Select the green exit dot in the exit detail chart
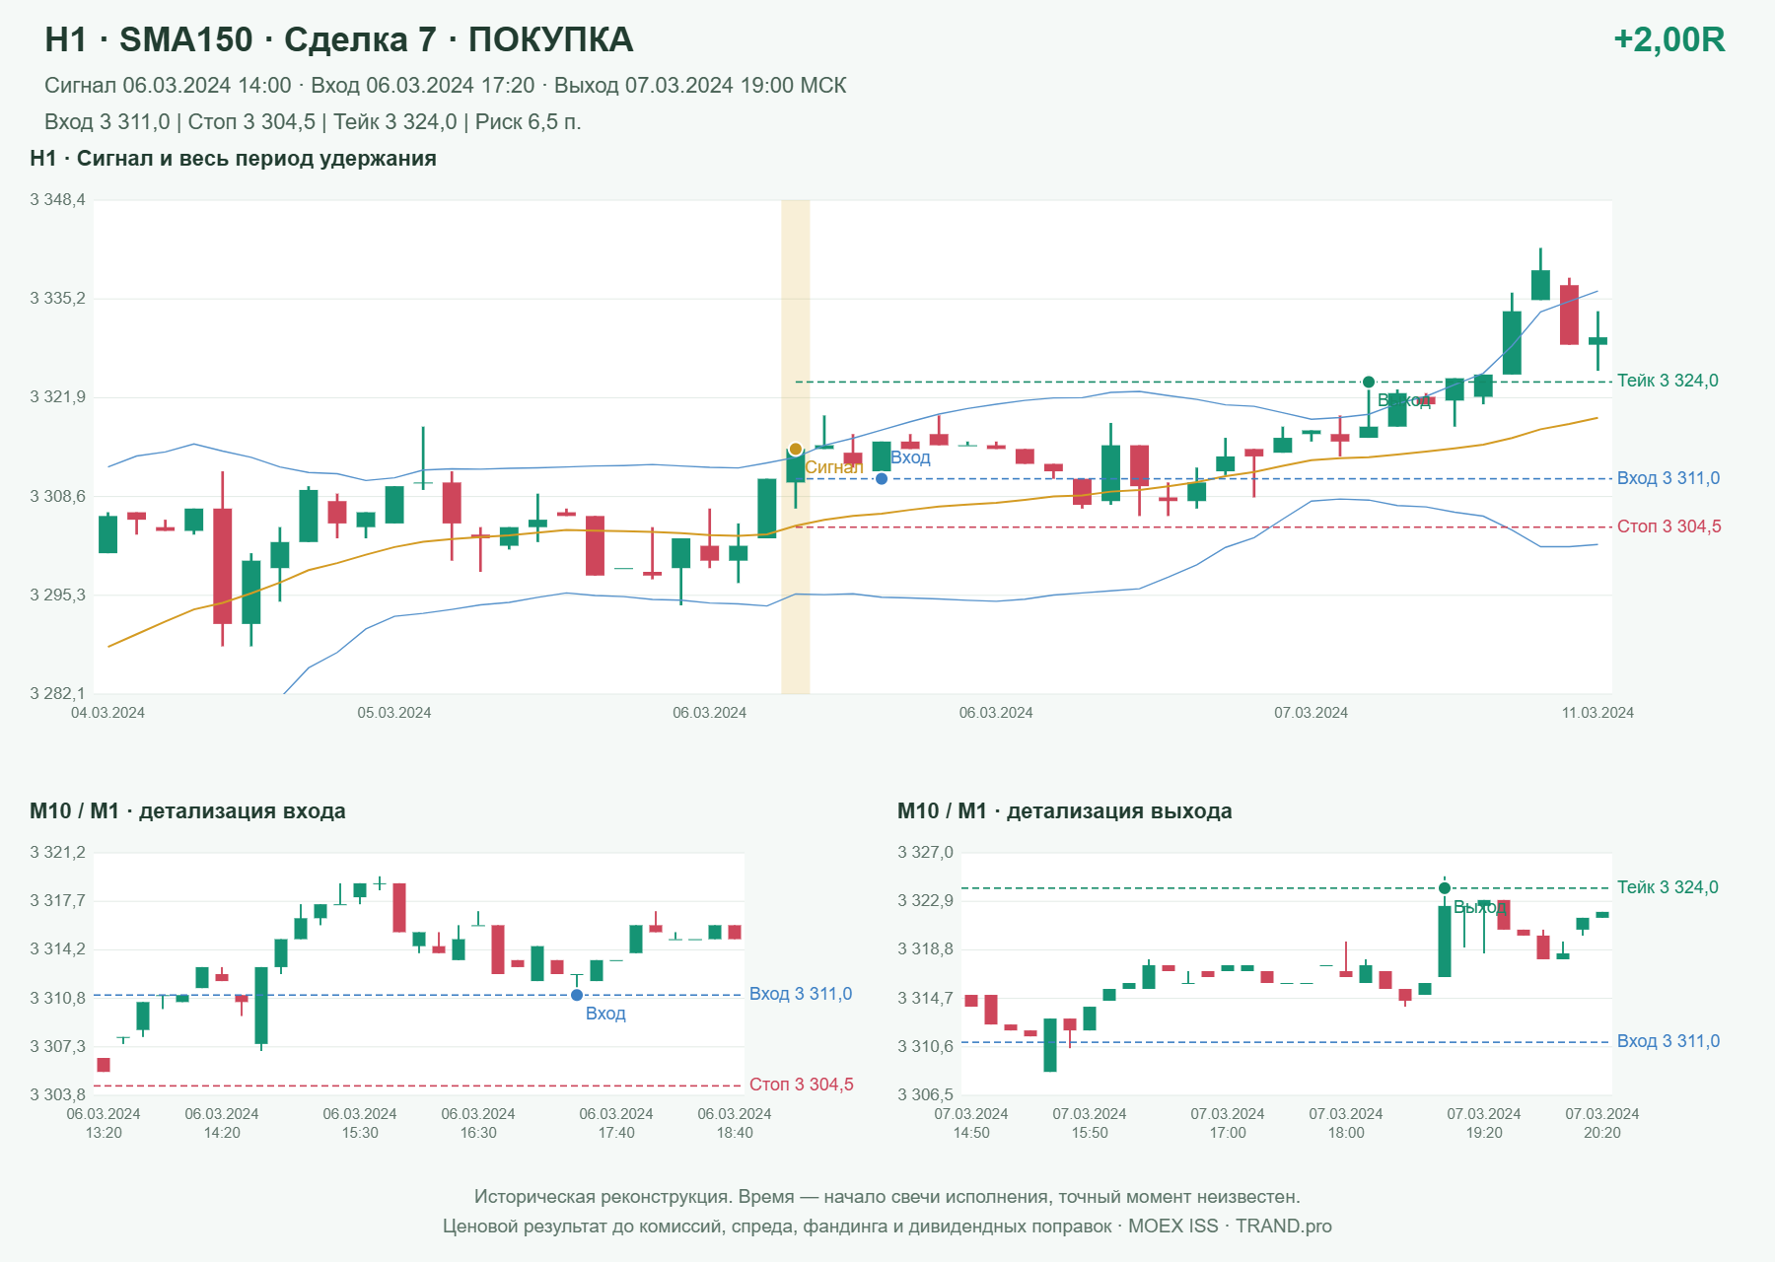The image size is (1775, 1262). point(1445,888)
